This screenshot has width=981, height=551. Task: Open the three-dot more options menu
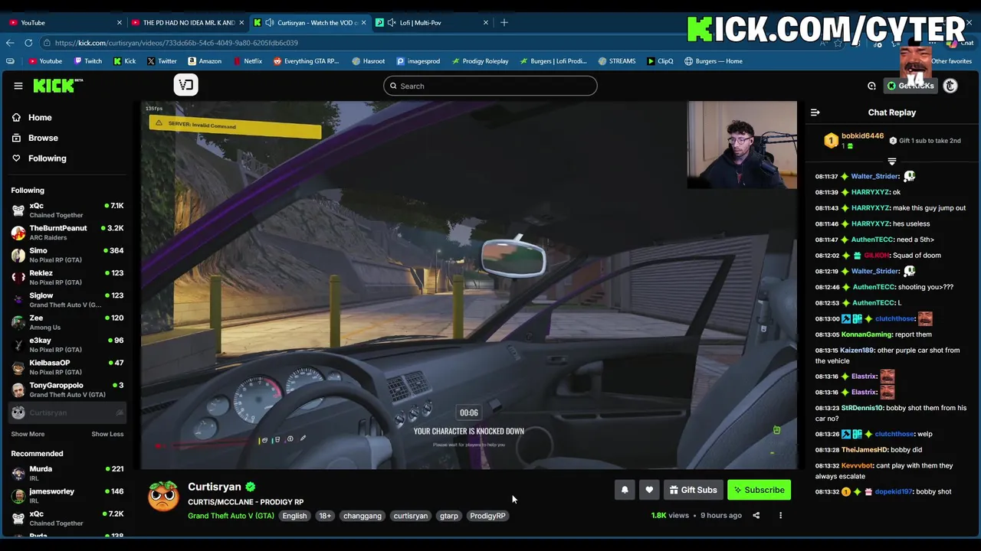[x=780, y=515]
